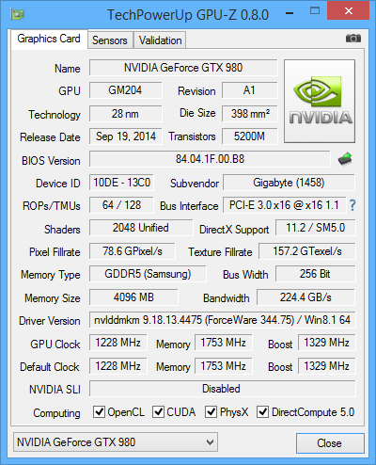
Task: Switch to the Sensors tab
Action: (110, 40)
